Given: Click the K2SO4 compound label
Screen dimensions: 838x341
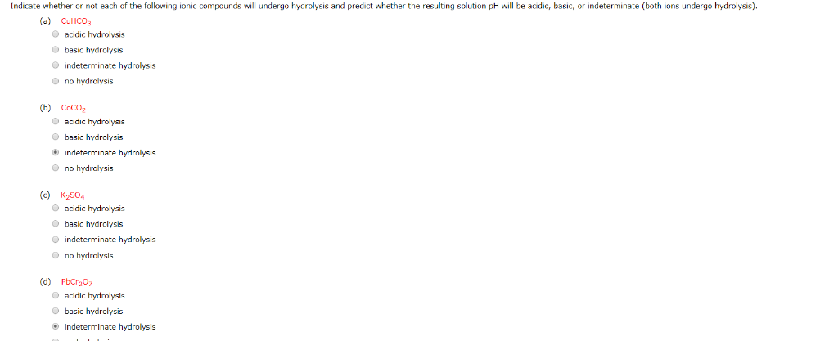Looking at the screenshot, I should pyautogui.click(x=73, y=195).
